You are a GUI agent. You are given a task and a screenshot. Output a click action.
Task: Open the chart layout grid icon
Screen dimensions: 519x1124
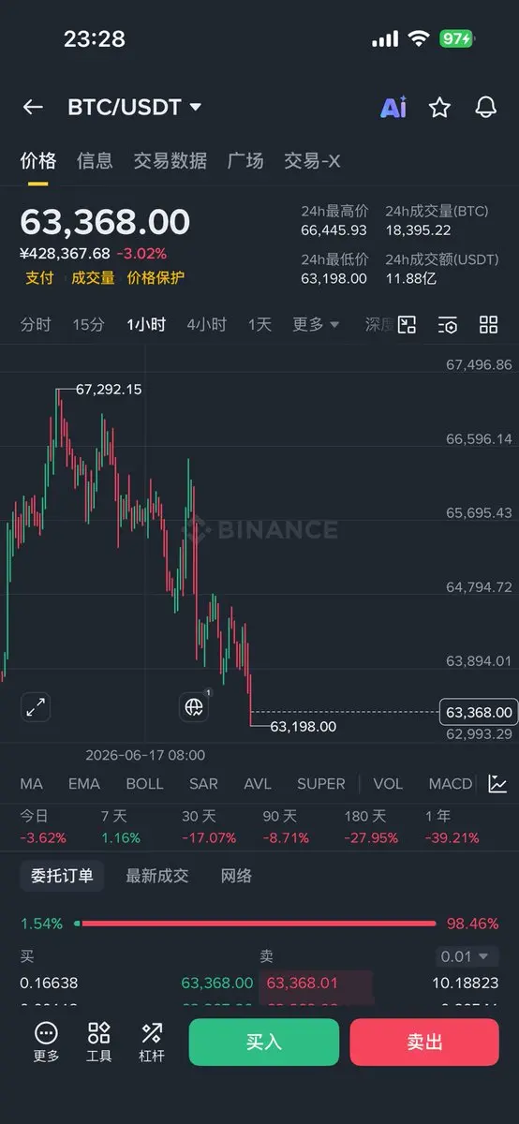pos(488,325)
